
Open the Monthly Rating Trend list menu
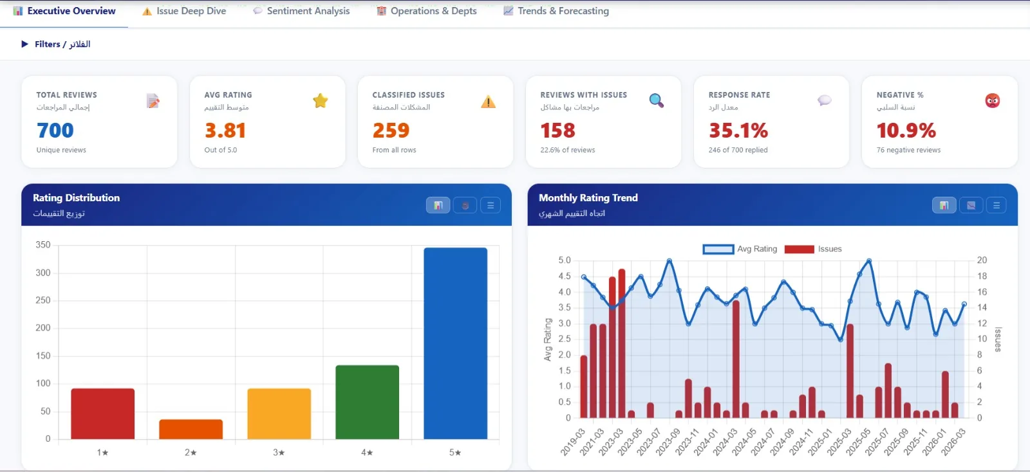click(997, 205)
